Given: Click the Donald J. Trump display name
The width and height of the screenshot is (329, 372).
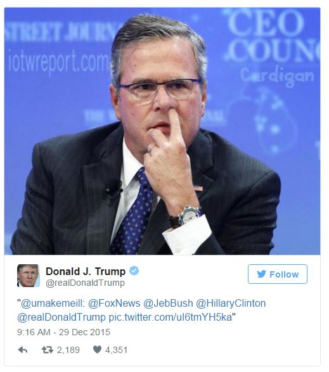Looking at the screenshot, I should (86, 271).
